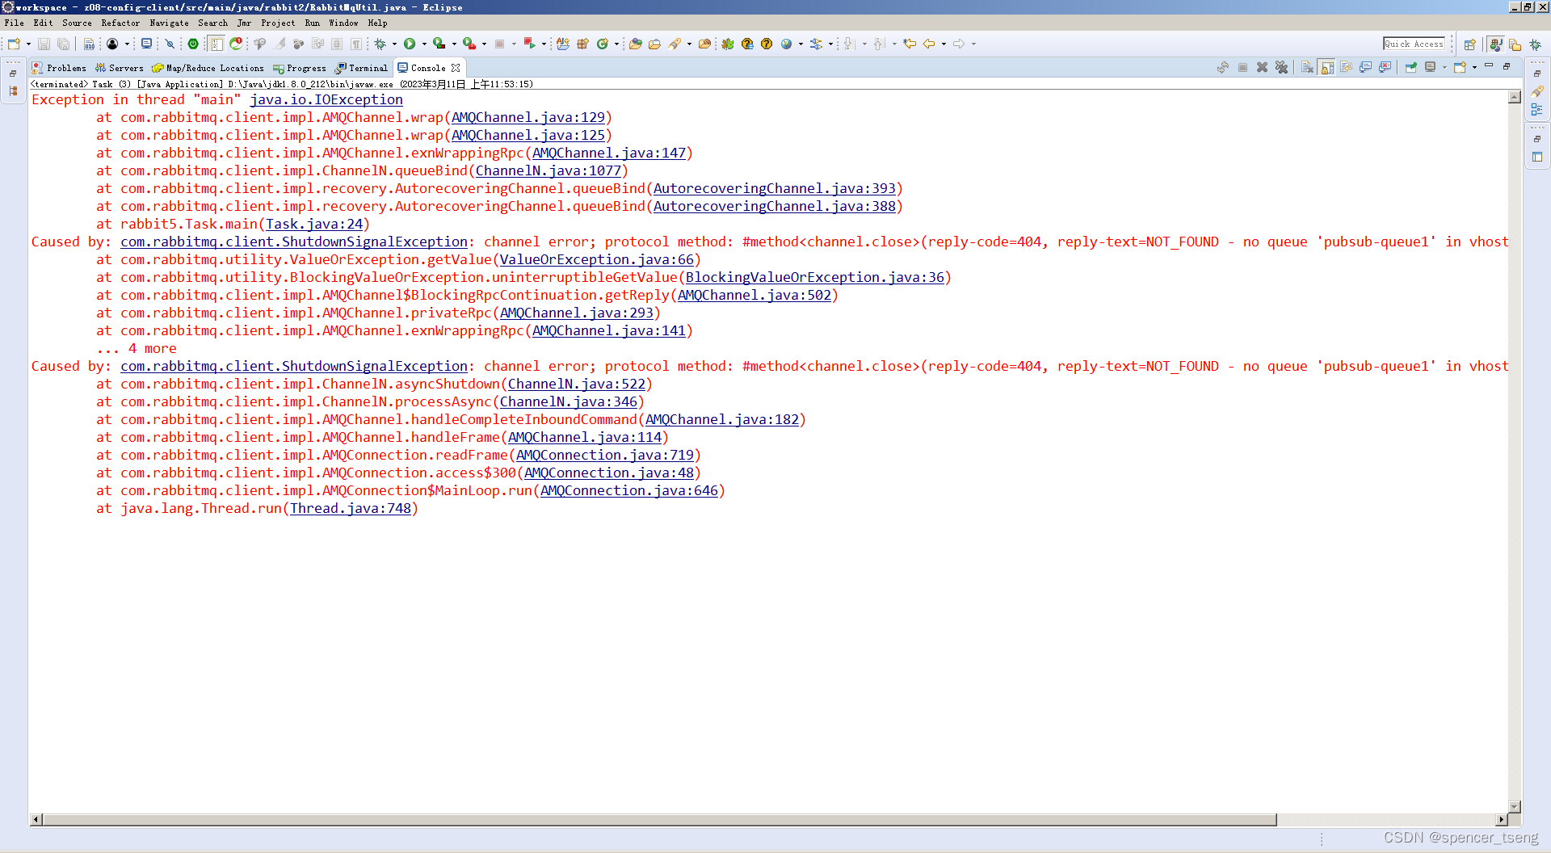Open the Run configurations dropdown
Screen dimensions: 1551x853
424,44
